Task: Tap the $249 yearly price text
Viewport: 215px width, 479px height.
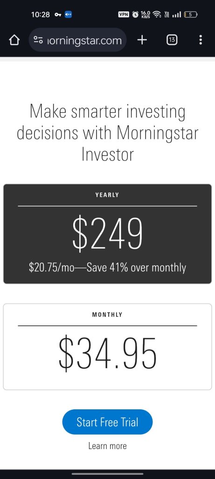Action: [x=107, y=234]
